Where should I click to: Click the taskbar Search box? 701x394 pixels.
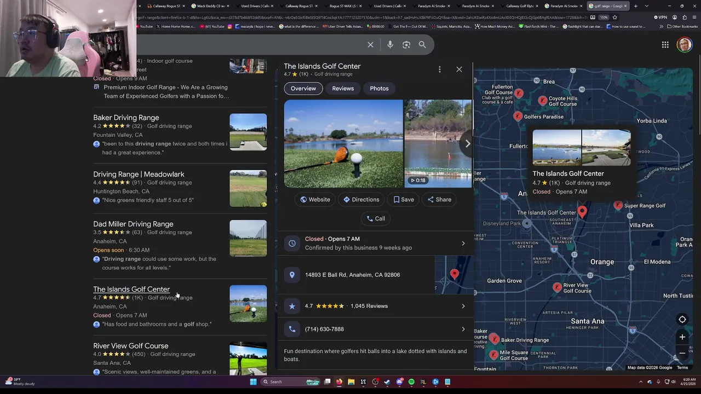[x=290, y=382]
